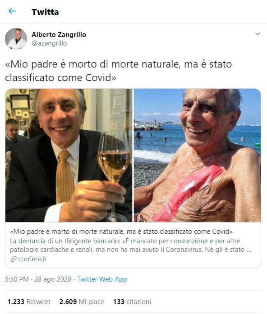View the 133 citazioni list
Viewport: 267px width, 314px height.
tap(132, 301)
